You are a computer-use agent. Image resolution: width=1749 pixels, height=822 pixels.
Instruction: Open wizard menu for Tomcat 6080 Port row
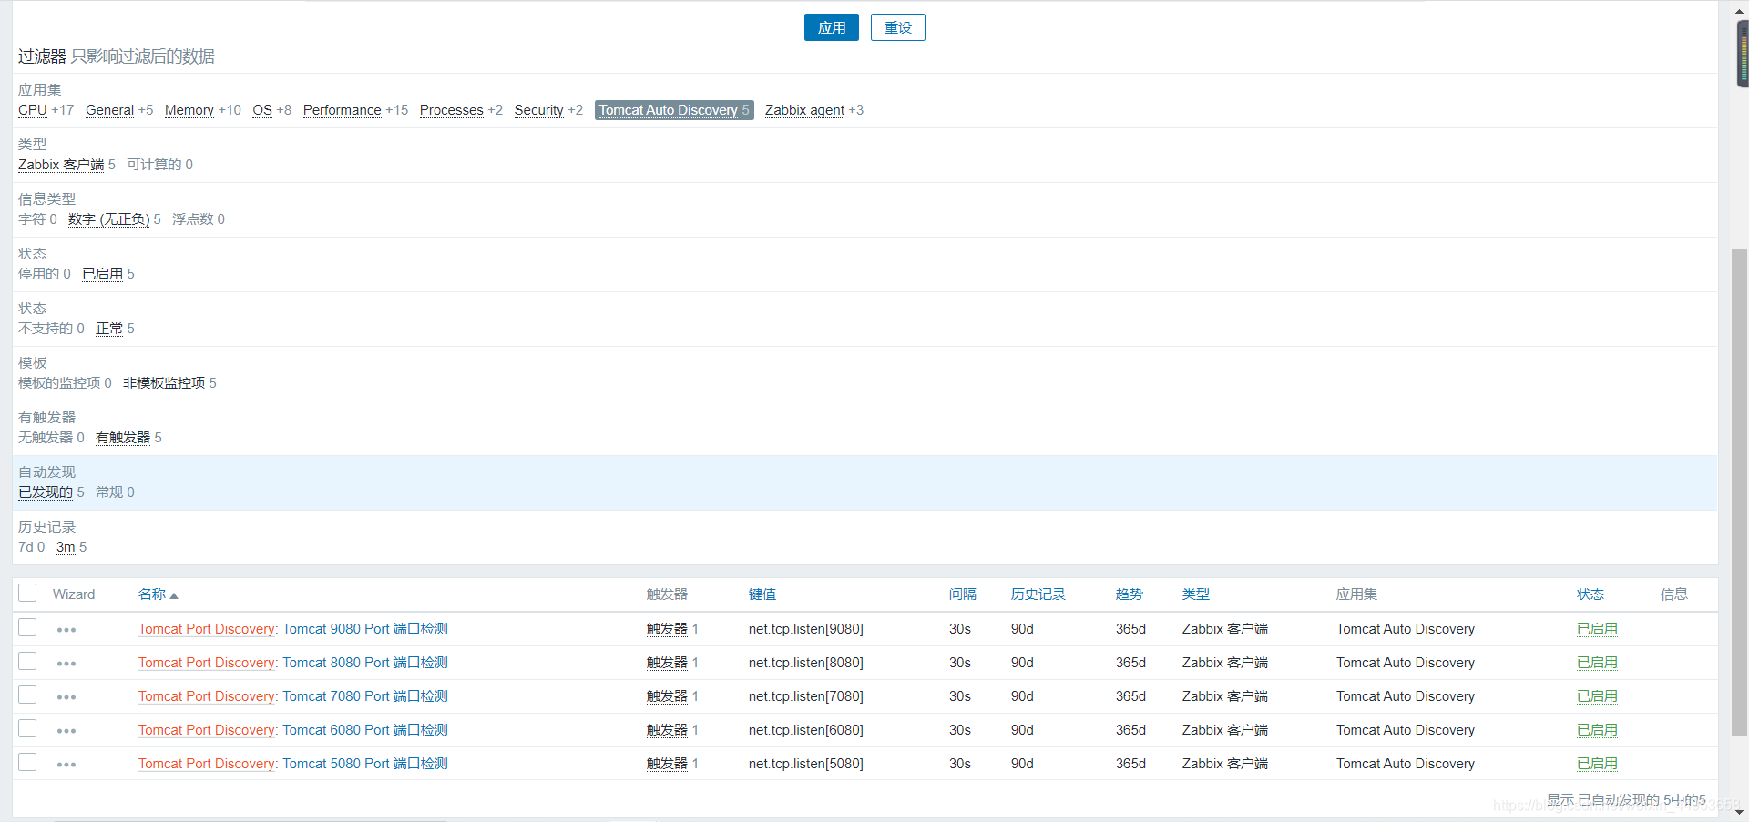[x=66, y=731]
